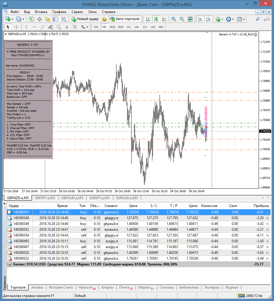Switch timeframe to D1
Image resolution: width=274 pixels, height=301 pixels.
point(145,27)
